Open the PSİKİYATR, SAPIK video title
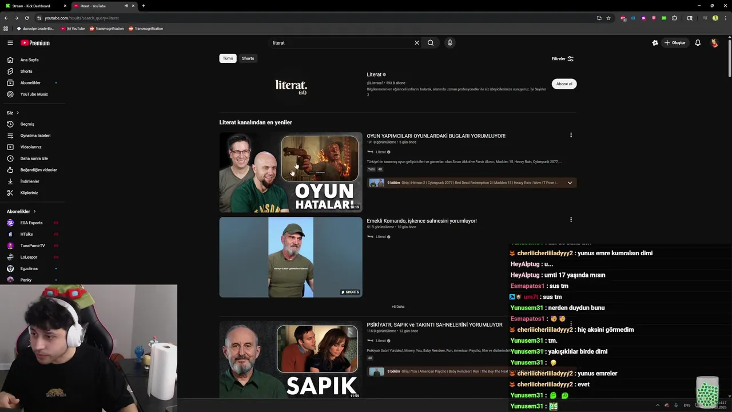 pos(435,325)
